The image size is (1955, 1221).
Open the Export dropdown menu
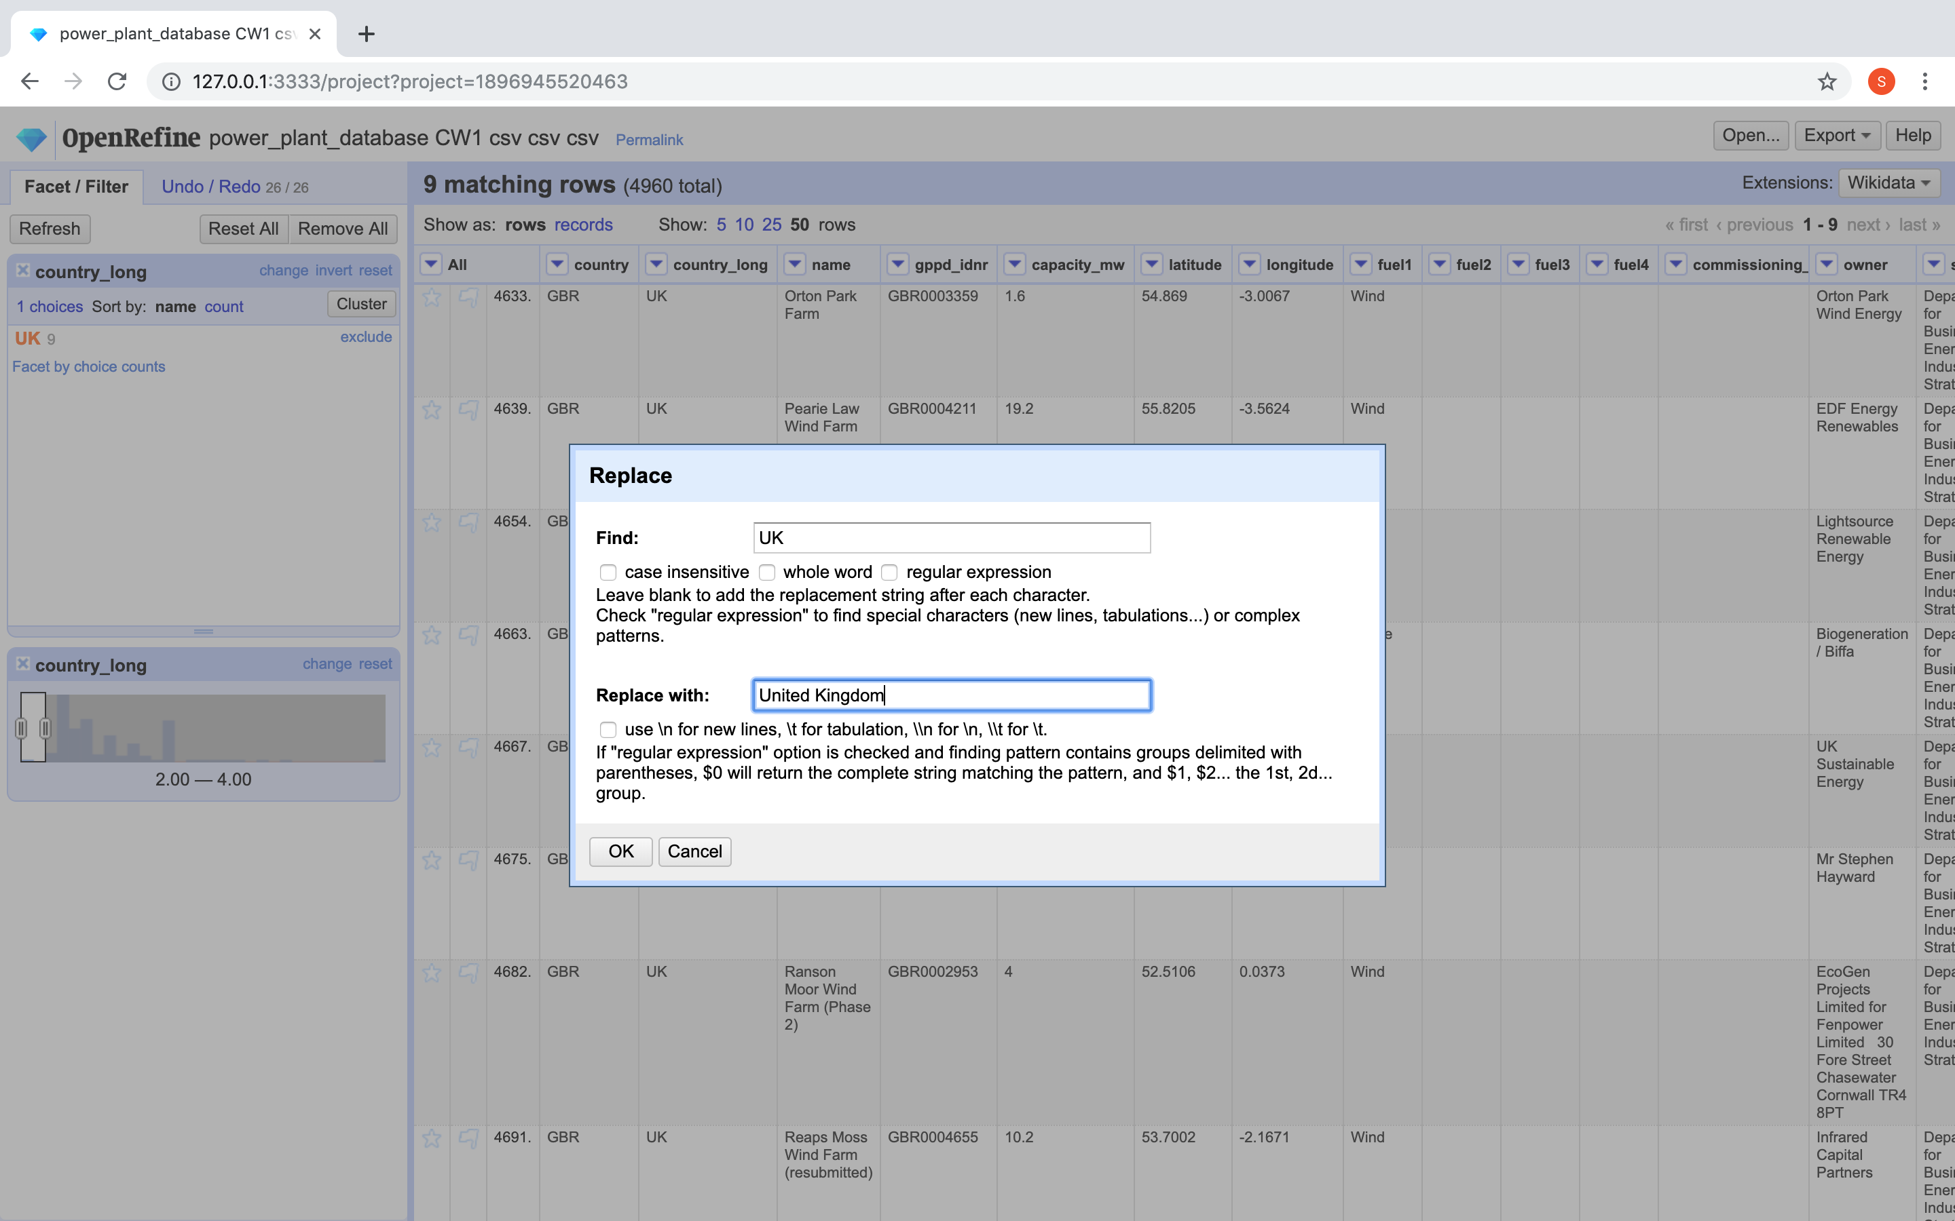pos(1836,136)
